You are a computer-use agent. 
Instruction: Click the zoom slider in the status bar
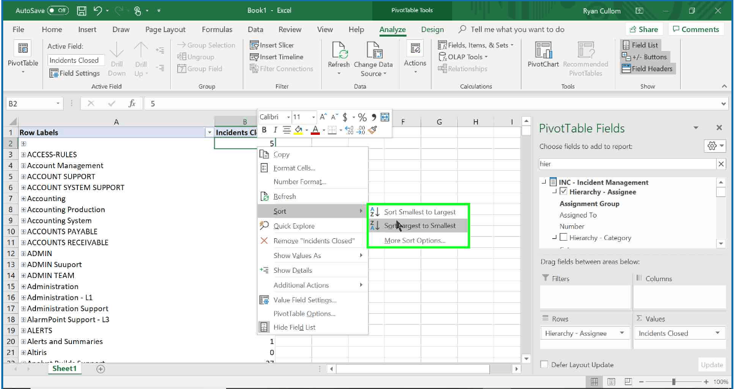674,381
